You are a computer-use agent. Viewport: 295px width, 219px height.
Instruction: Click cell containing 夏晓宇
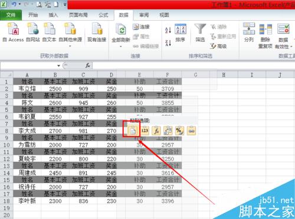tap(27, 159)
